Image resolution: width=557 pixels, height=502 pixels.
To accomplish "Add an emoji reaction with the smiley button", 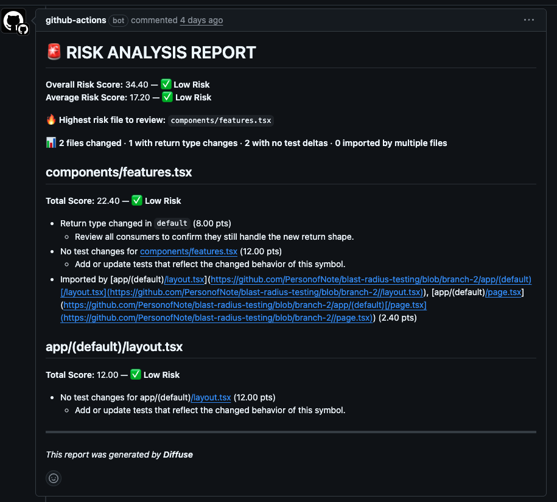I will coord(54,478).
